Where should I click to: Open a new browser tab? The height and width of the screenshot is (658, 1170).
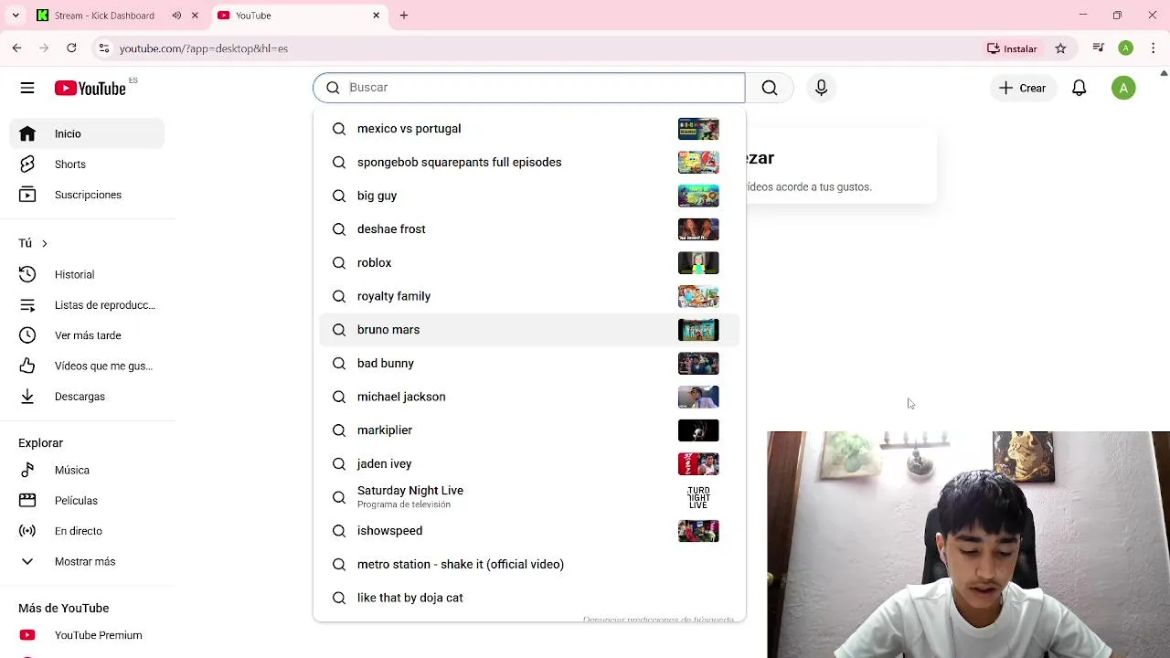(x=404, y=16)
